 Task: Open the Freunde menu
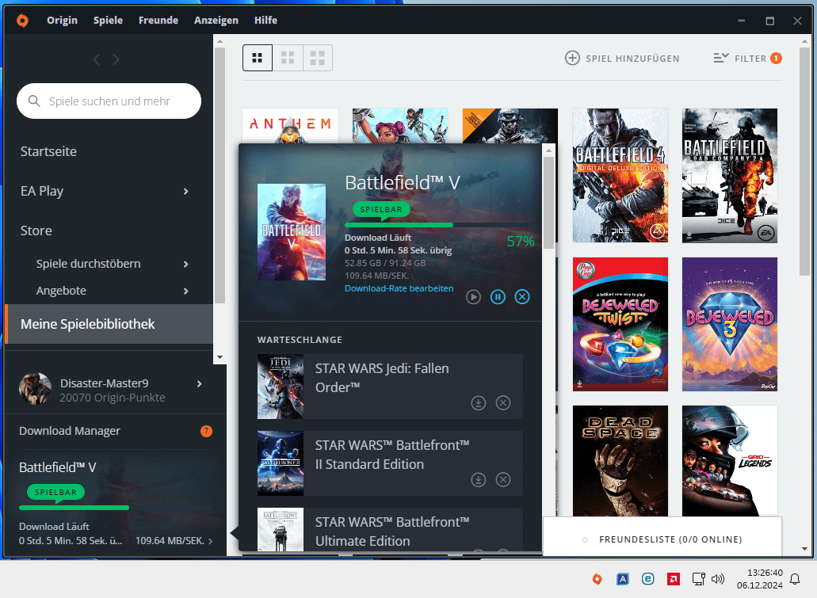point(158,21)
